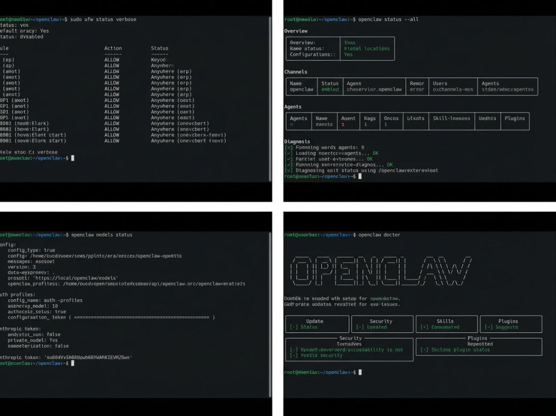Click the 'Plugins' column in Agents table

(514, 118)
